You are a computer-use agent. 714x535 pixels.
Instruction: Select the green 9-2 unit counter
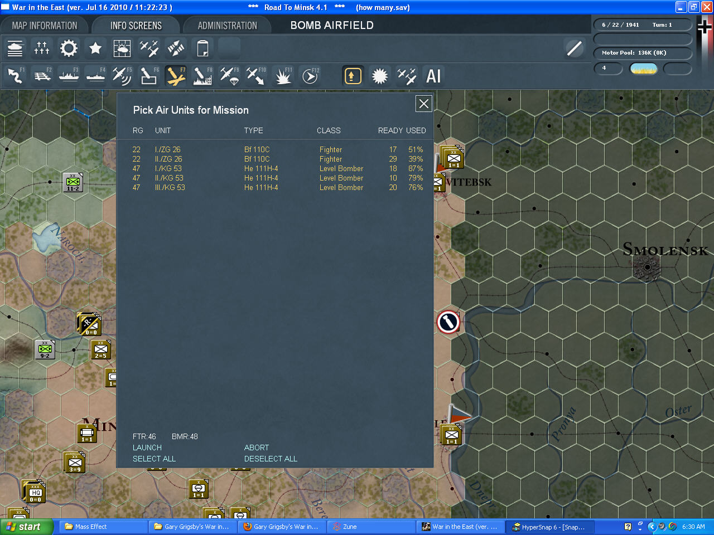(x=45, y=349)
